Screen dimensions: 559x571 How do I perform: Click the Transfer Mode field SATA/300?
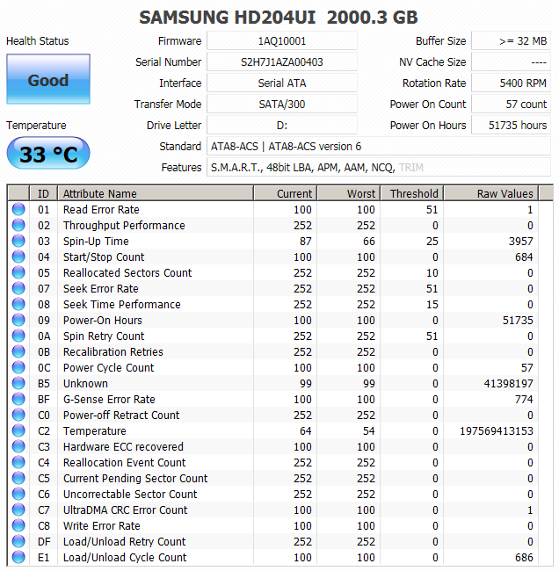pyautogui.click(x=282, y=105)
